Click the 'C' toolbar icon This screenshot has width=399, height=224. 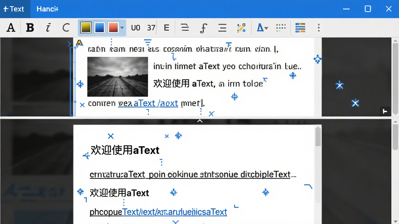[66, 28]
